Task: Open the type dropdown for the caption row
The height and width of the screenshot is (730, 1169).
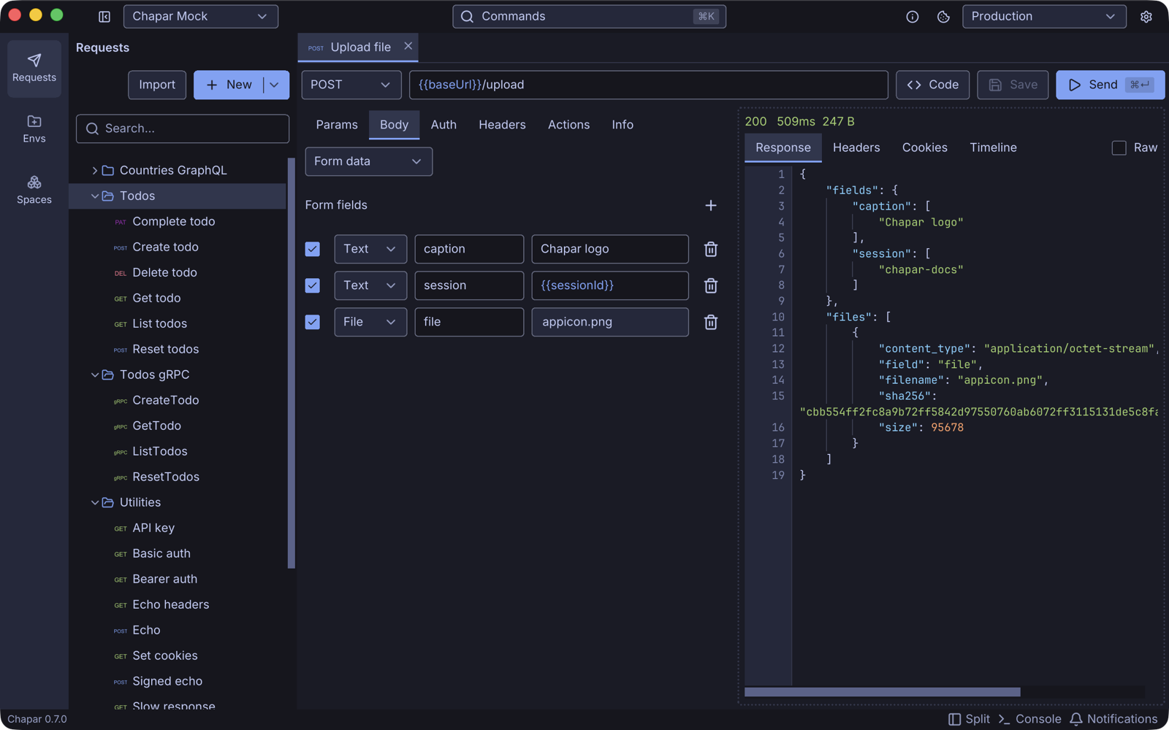Action: pyautogui.click(x=370, y=249)
